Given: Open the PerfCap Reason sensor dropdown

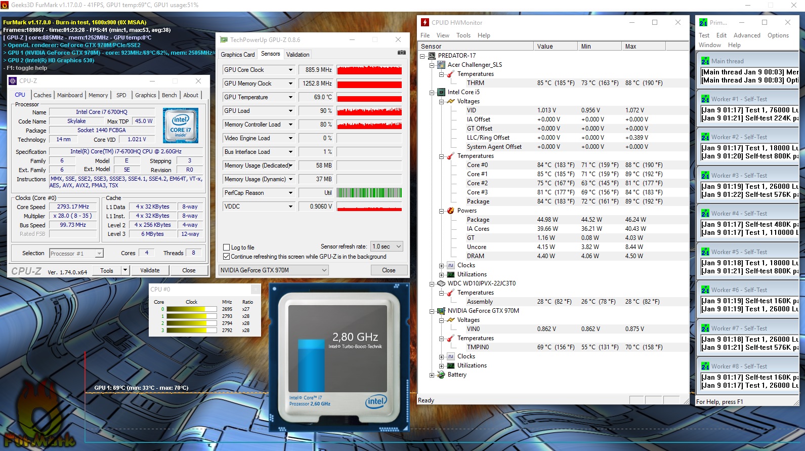Looking at the screenshot, I should coord(290,193).
